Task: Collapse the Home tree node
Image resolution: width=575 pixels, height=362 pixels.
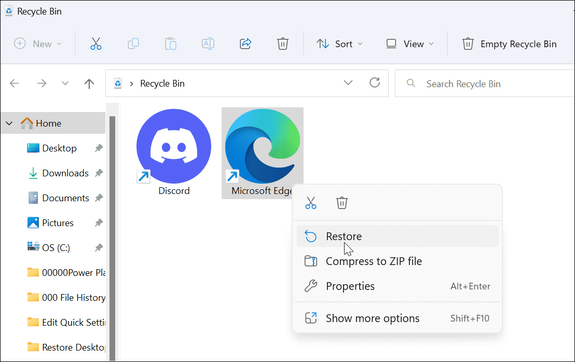Action: [9, 123]
